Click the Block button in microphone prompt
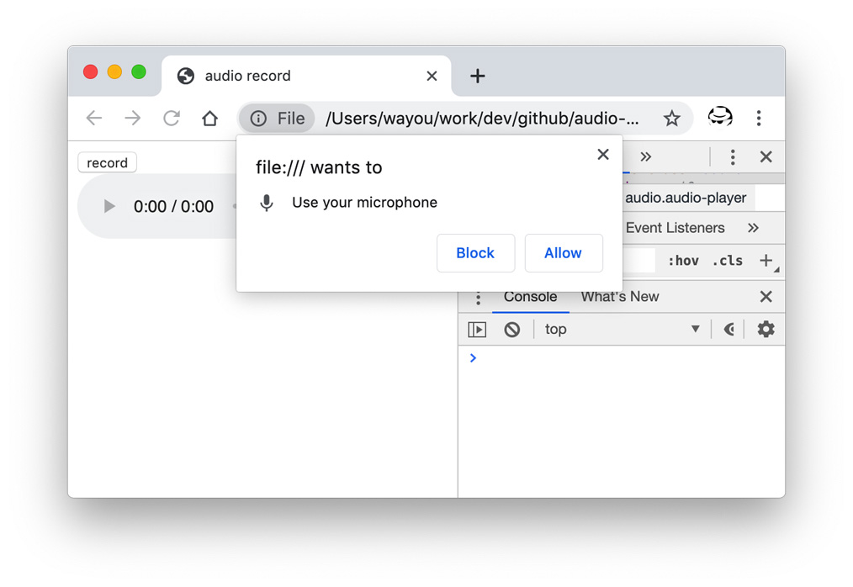This screenshot has height=587, width=853. [475, 253]
